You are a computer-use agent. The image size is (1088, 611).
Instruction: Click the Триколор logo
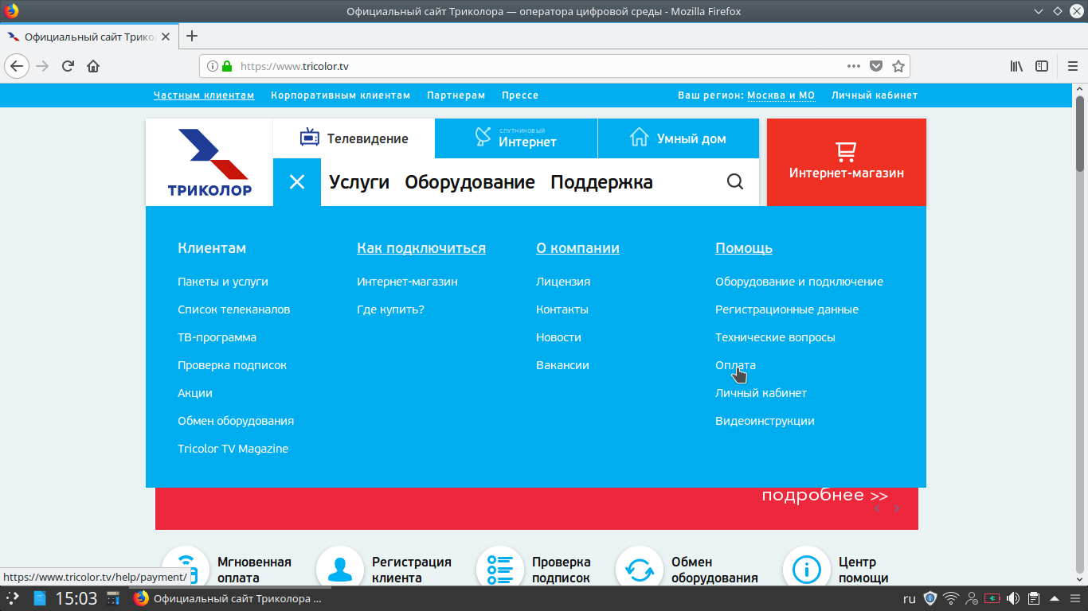[x=209, y=162]
